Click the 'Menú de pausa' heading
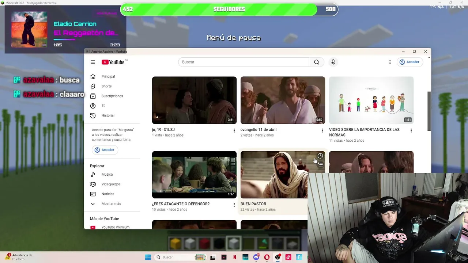 [x=234, y=38]
